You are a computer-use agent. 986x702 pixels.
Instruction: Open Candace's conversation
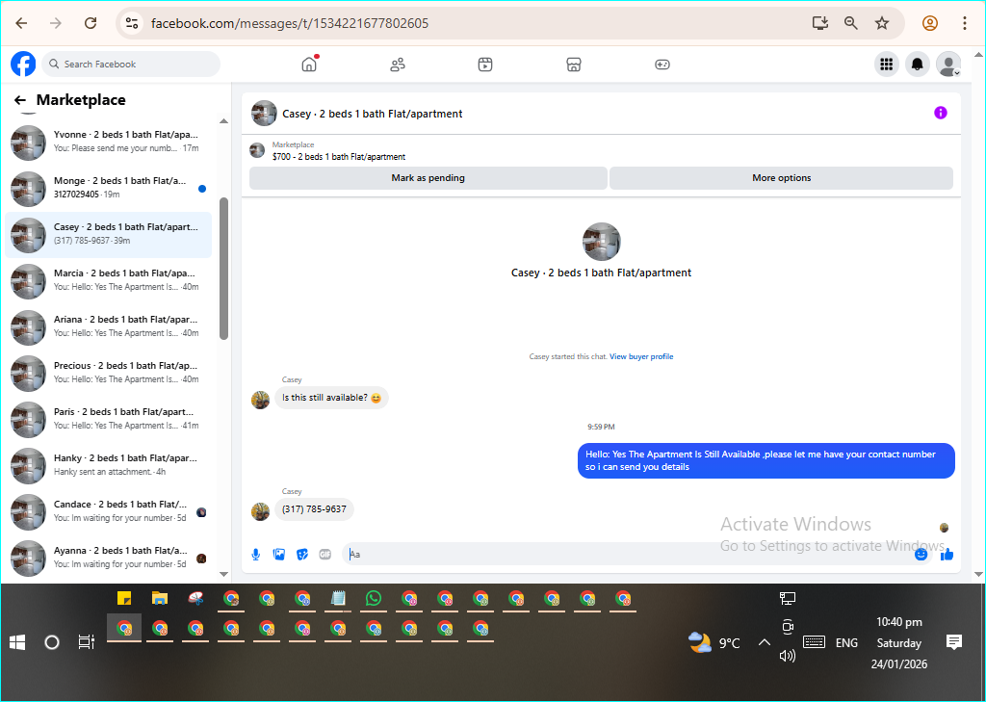(108, 511)
